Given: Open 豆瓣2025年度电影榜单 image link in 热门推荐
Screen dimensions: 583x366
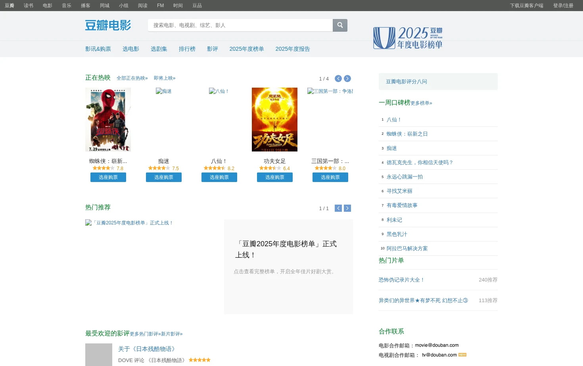Looking at the screenshot, I should [129, 223].
